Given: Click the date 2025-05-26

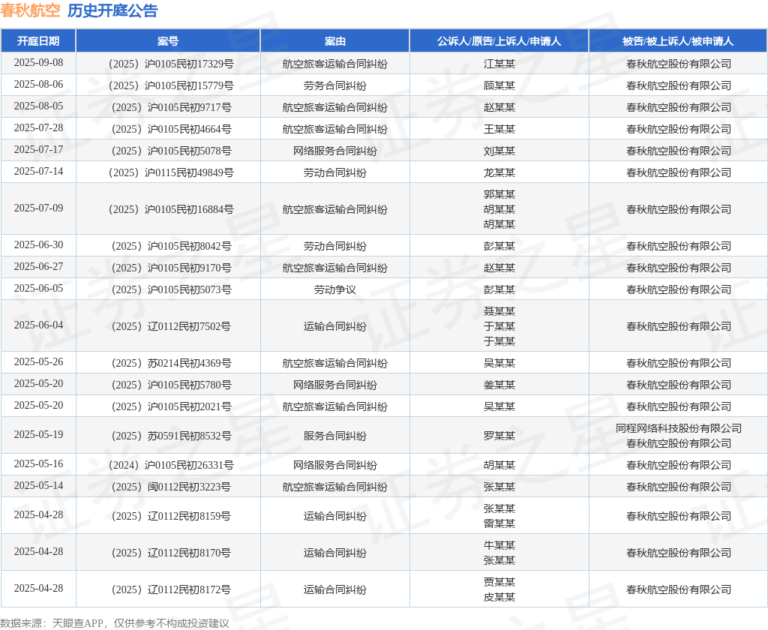Looking at the screenshot, I should coord(38,362).
